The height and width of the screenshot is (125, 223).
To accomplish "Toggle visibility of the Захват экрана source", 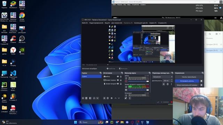I will 118,80.
